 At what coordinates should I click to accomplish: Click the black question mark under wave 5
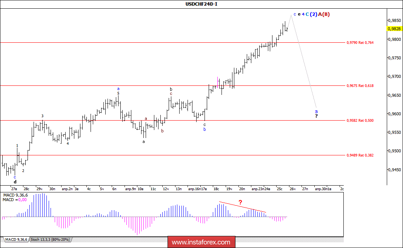pos(316,116)
